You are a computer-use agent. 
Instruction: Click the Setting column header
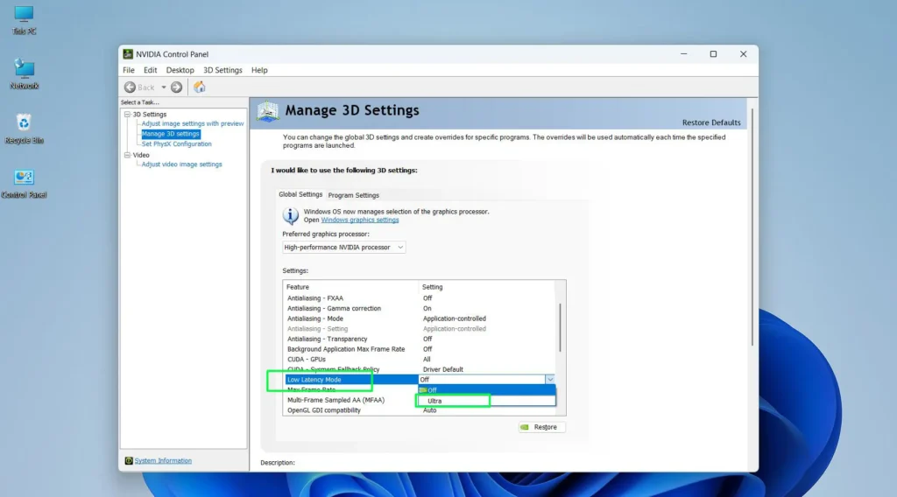487,287
